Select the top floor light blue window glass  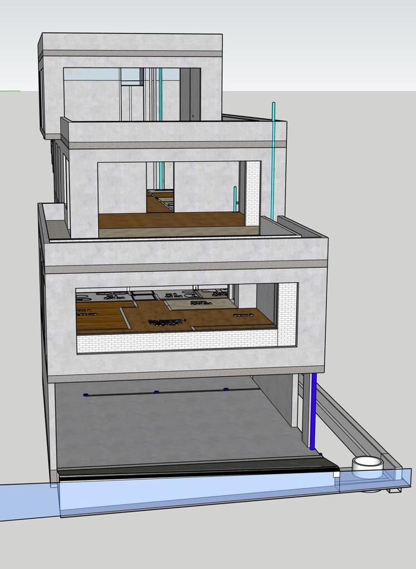(x=92, y=74)
